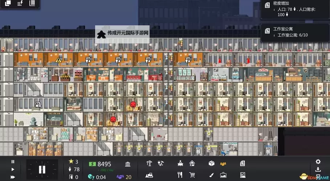Image resolution: width=330 pixels, height=181 pixels.
Task: Toggle the utilities grid overlay with lightning bolt
Action: tap(20, 3)
